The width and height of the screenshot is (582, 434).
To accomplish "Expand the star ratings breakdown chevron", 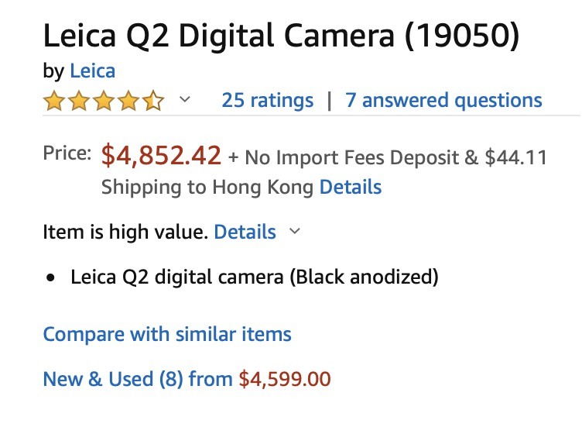I will [185, 100].
